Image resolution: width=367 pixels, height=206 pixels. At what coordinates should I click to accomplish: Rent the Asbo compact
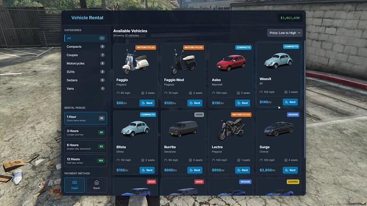(x=243, y=103)
